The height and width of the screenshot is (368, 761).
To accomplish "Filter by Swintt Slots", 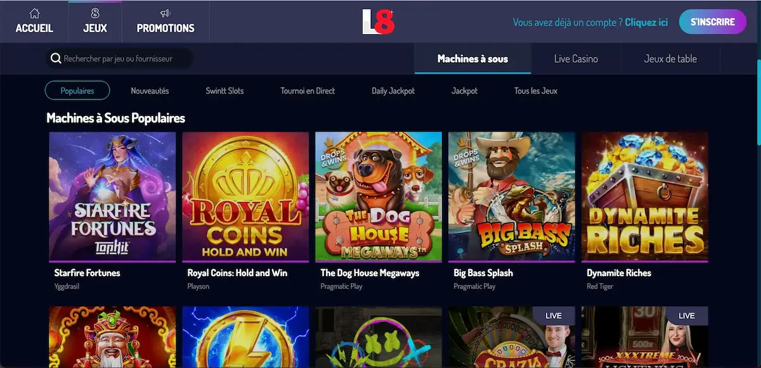I will click(x=224, y=91).
